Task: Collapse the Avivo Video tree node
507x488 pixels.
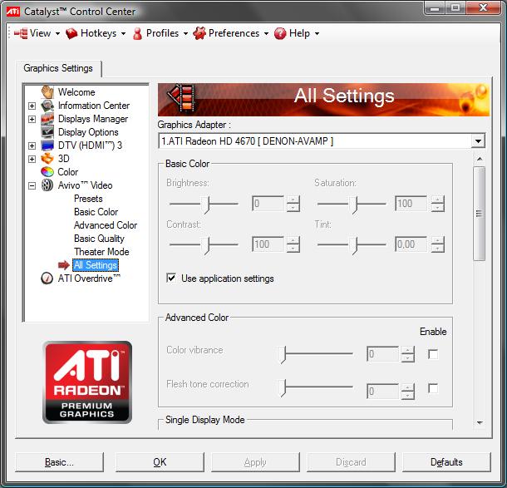Action: (x=32, y=185)
